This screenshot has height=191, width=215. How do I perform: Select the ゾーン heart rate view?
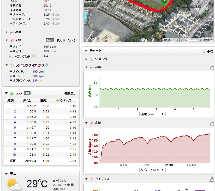(72, 40)
